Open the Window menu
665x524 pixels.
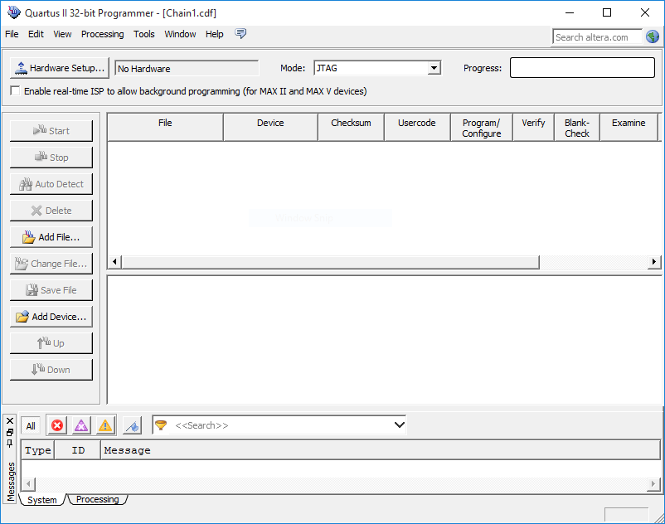coord(180,34)
